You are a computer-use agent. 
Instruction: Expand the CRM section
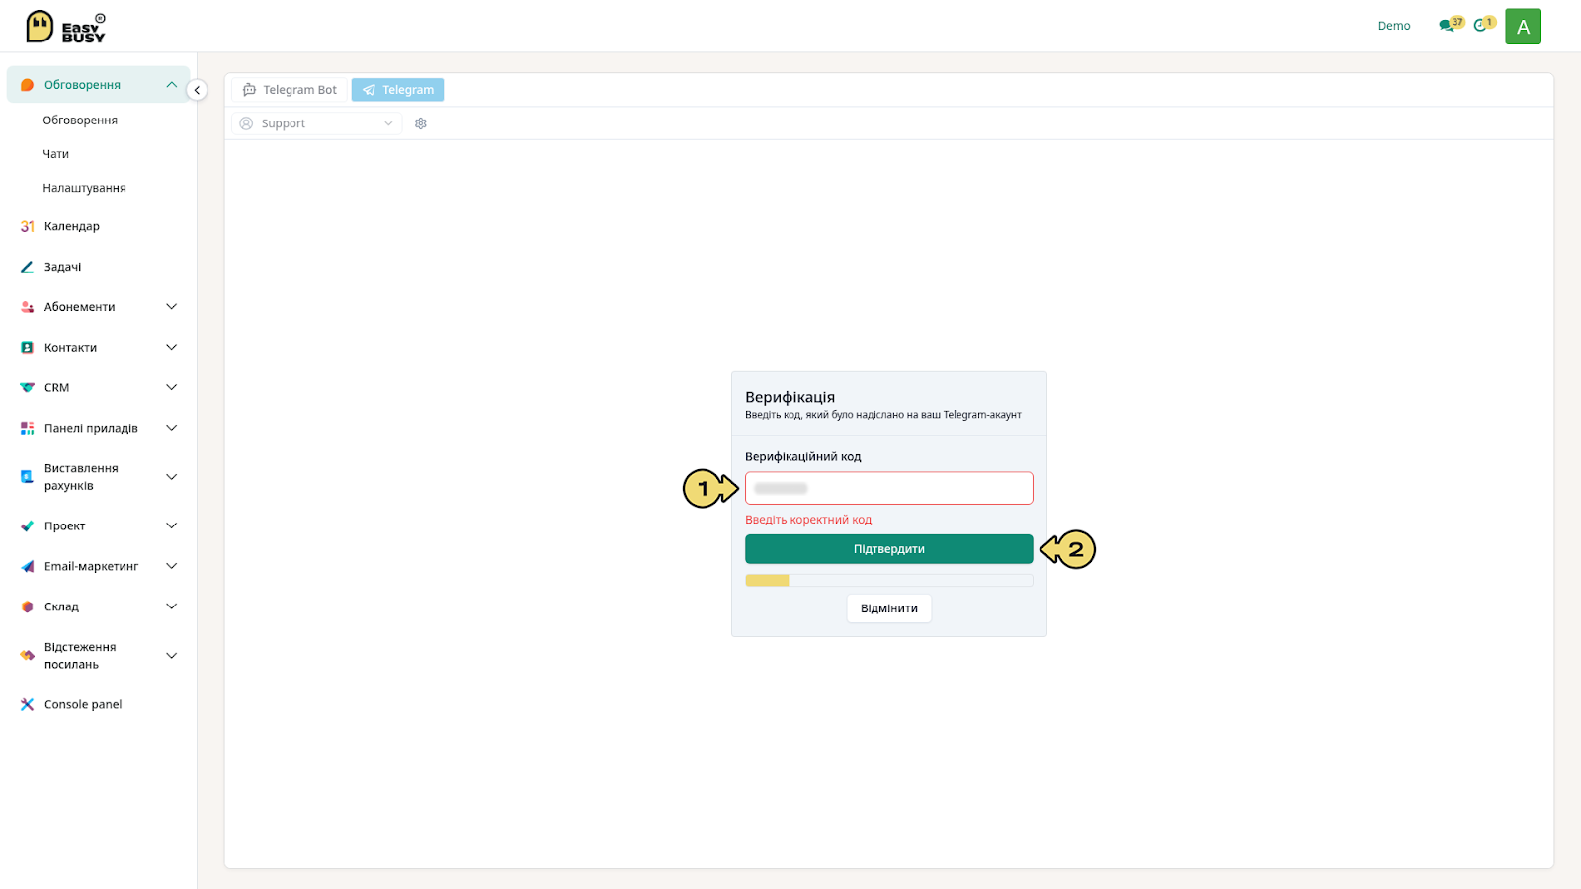171,388
